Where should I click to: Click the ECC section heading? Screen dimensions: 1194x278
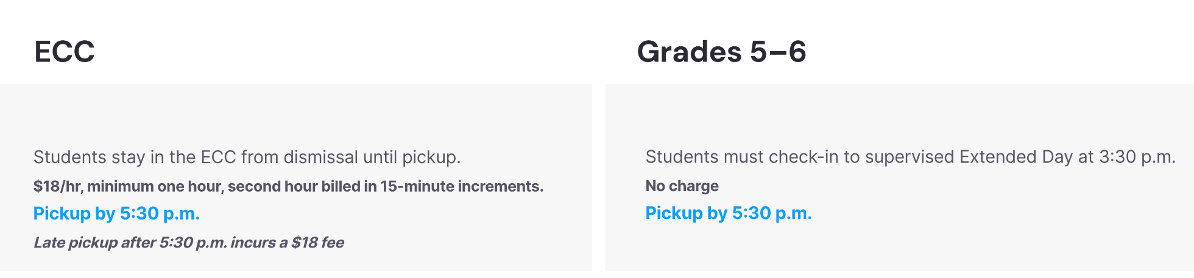(65, 52)
